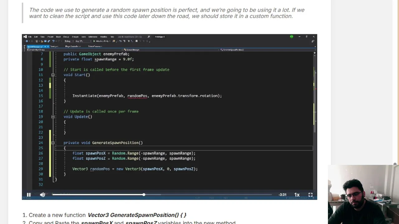399x224 pixels.
Task: Click the split editor icon above the scrollbar
Action: (315, 53)
